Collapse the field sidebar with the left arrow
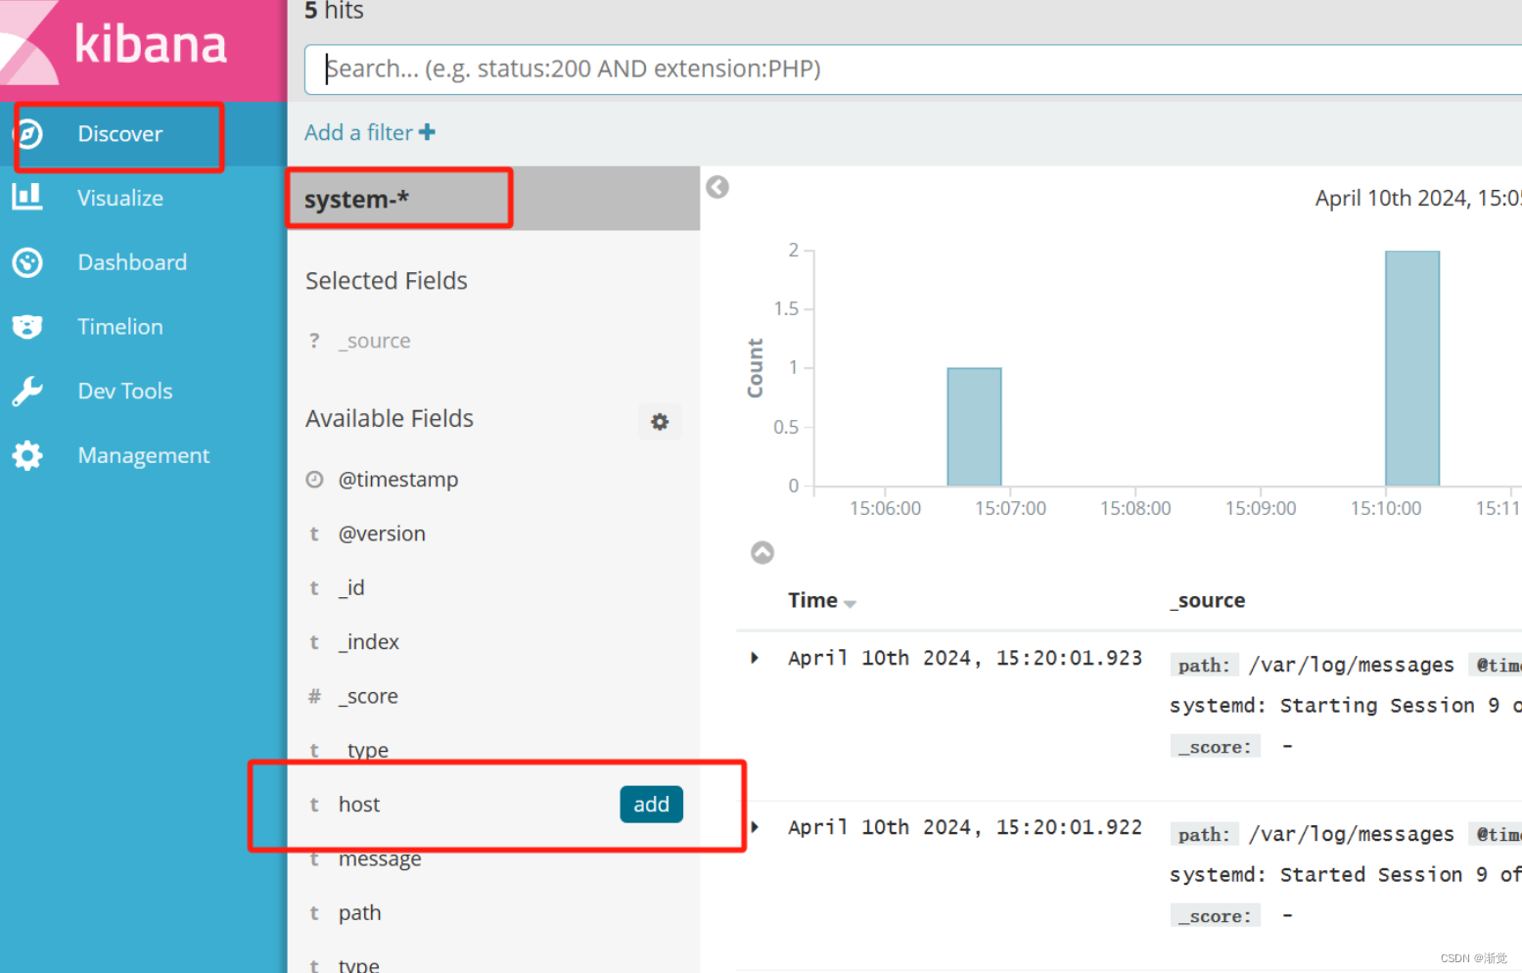 pyautogui.click(x=717, y=187)
